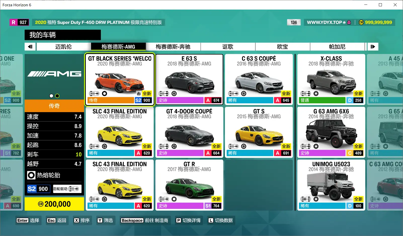Click the drivetrain icon on E 63 S card
The image size is (403, 236).
(x=164, y=93)
